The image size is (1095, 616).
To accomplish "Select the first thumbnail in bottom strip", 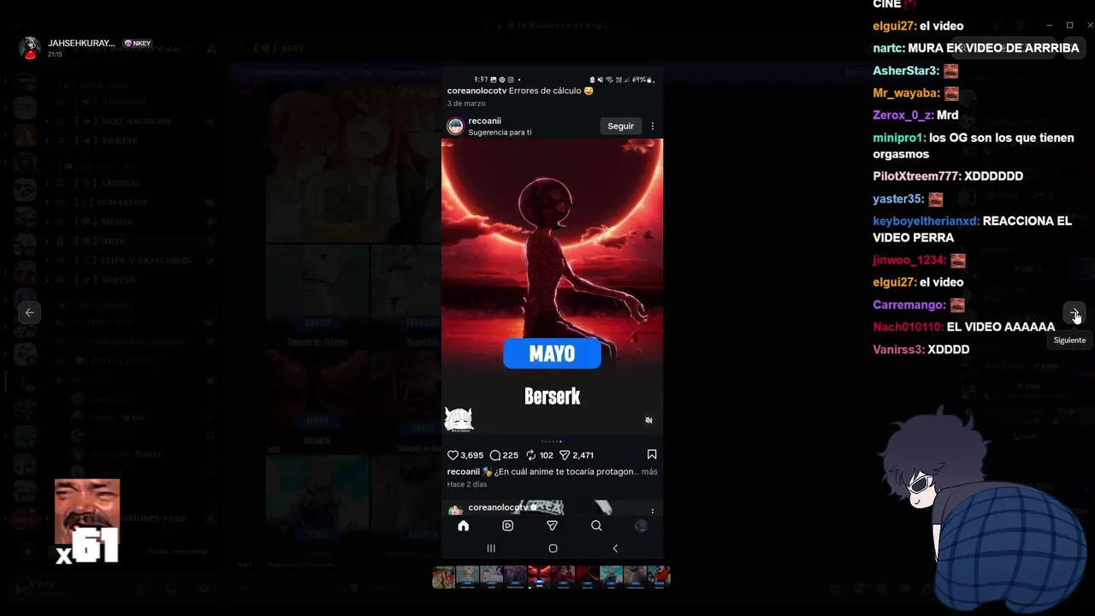I will pos(443,577).
